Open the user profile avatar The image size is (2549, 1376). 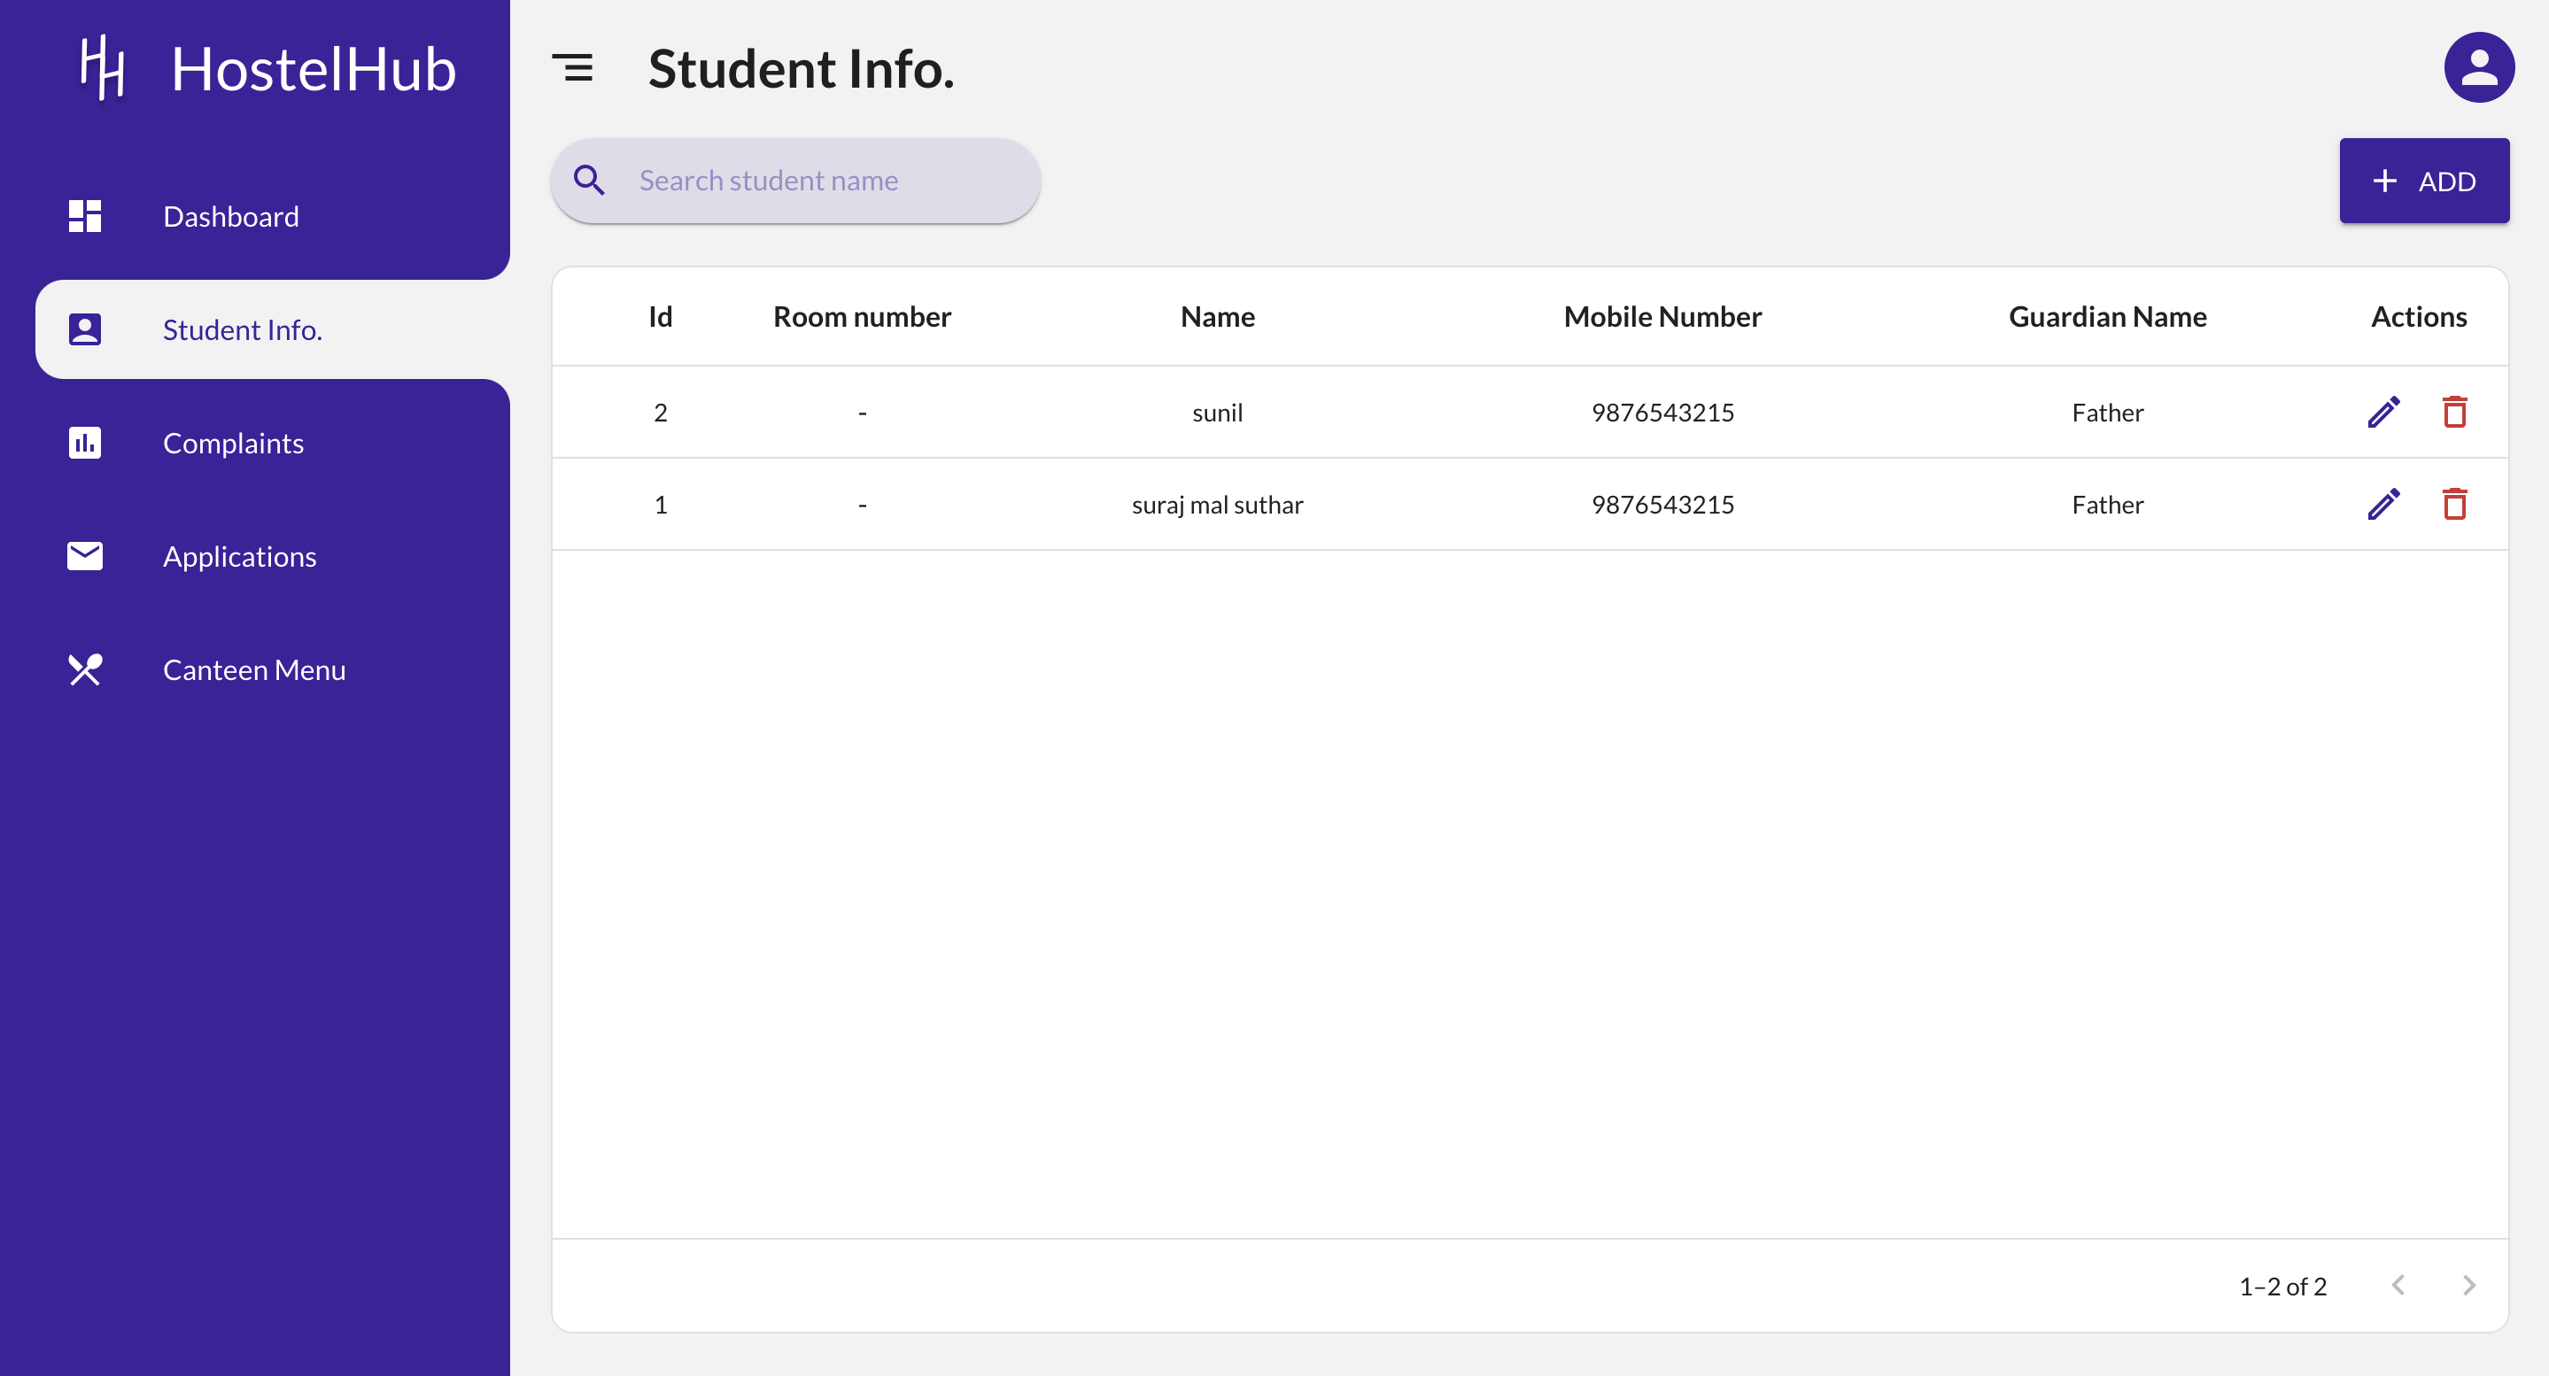[x=2478, y=67]
